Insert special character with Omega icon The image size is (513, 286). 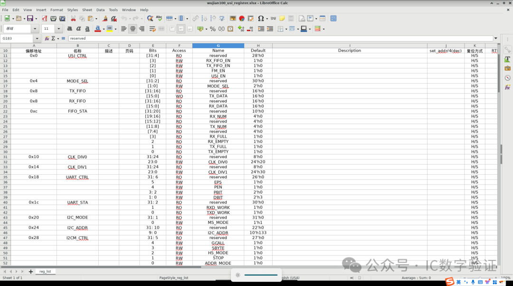(260, 18)
